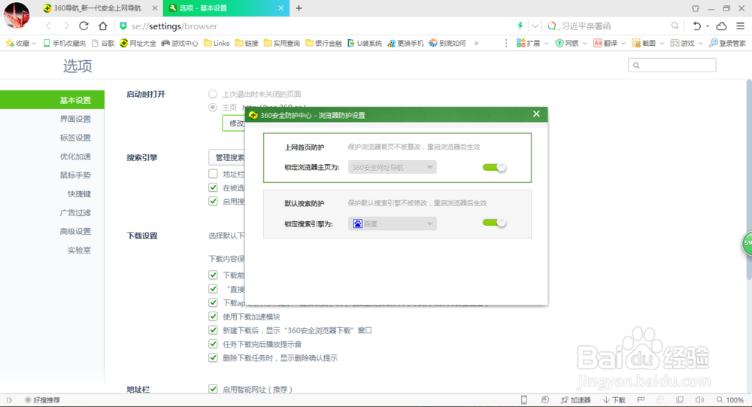Close the protection settings dialog
The height and width of the screenshot is (407, 752).
coord(536,114)
